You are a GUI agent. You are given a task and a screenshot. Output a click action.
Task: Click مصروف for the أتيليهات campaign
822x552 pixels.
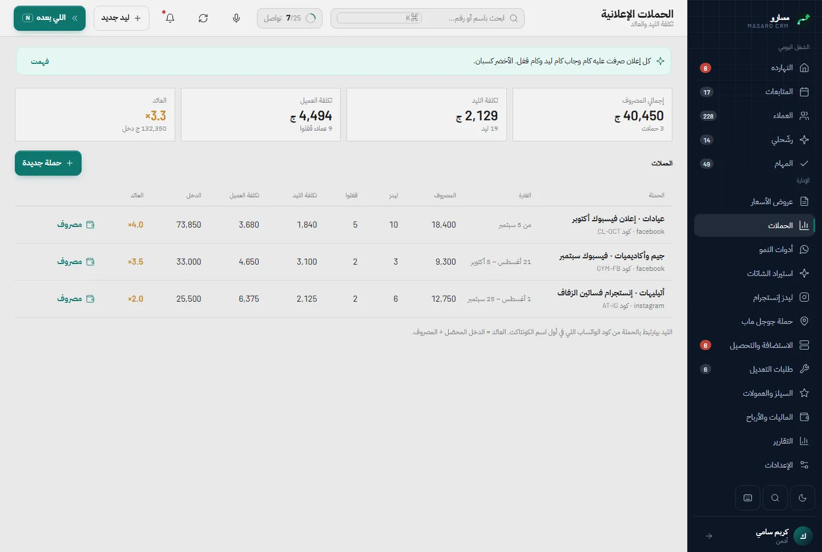(76, 299)
